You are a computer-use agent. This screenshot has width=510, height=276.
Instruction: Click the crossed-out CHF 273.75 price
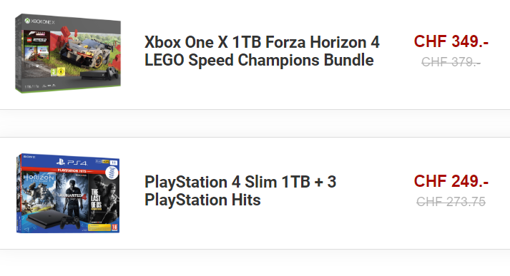451,201
